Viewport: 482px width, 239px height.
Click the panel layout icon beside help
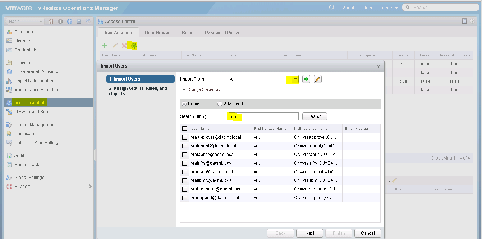[465, 22]
